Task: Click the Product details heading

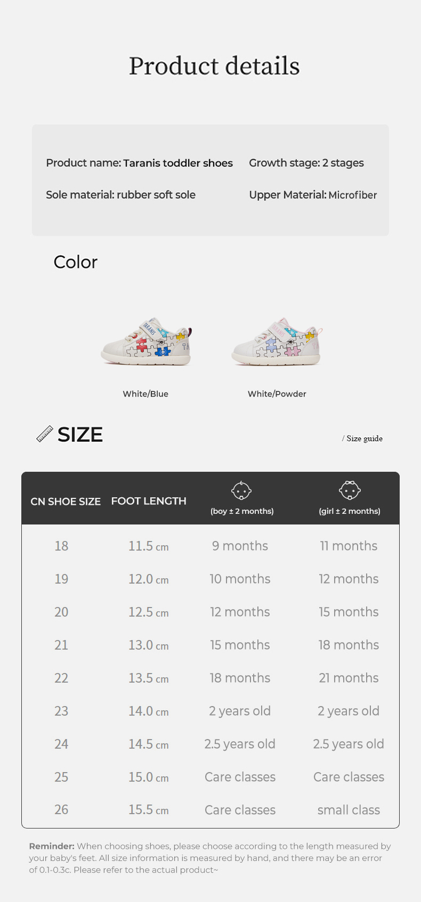Action: 214,66
